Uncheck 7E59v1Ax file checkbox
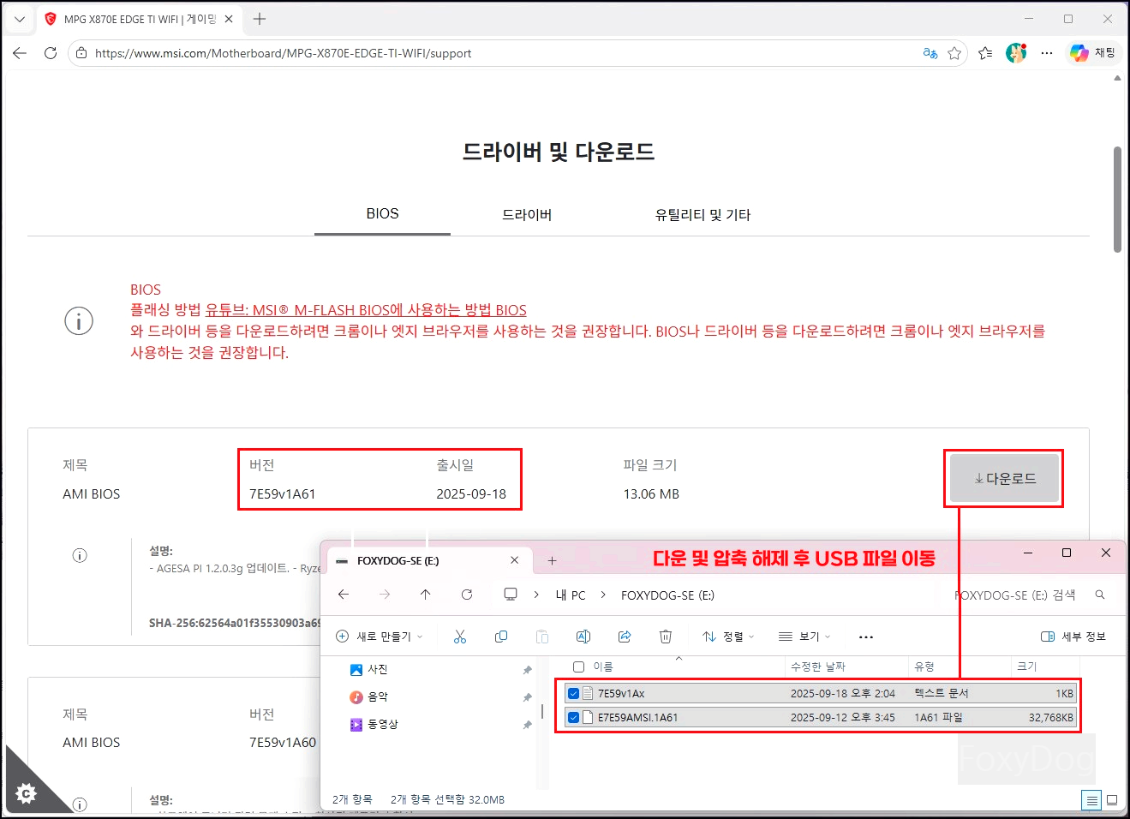 pyautogui.click(x=574, y=693)
